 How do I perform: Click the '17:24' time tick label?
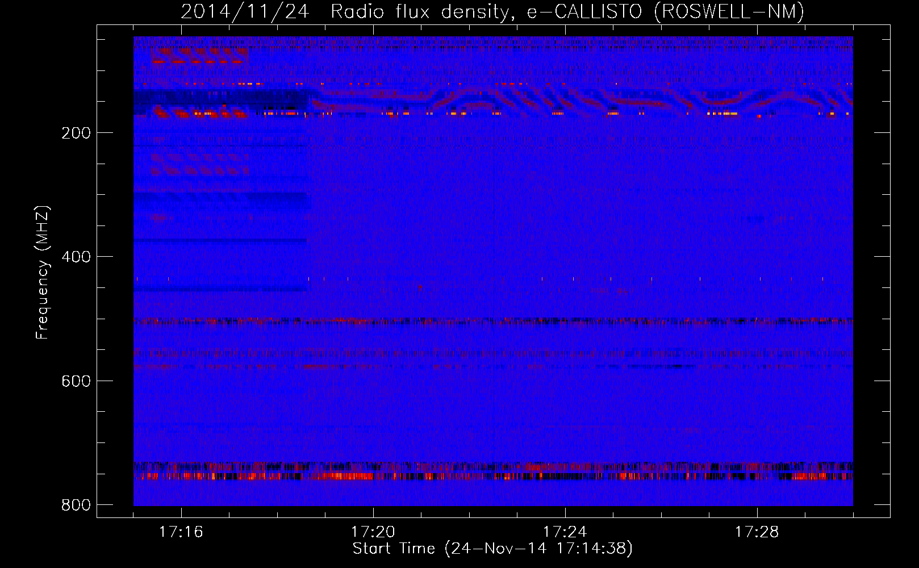(x=565, y=532)
